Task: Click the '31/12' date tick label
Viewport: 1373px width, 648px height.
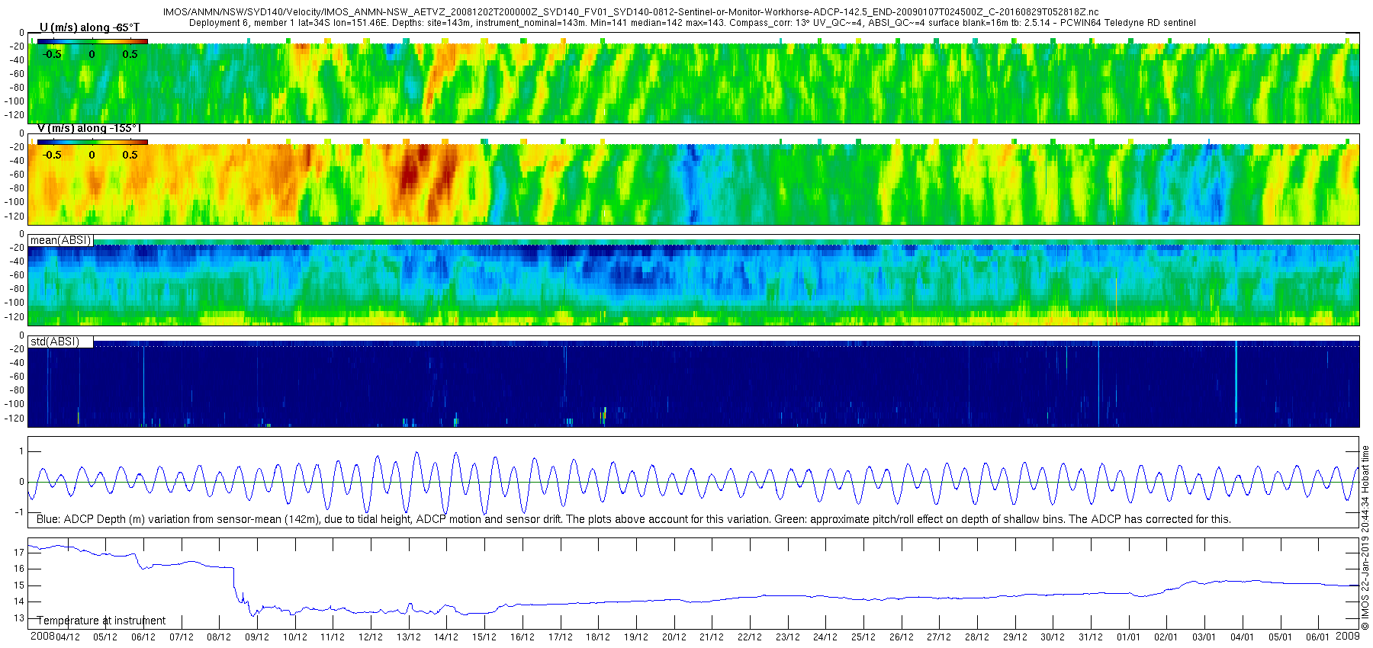Action: 1091,637
